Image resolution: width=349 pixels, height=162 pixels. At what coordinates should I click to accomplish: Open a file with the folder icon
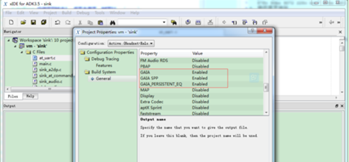23,22
